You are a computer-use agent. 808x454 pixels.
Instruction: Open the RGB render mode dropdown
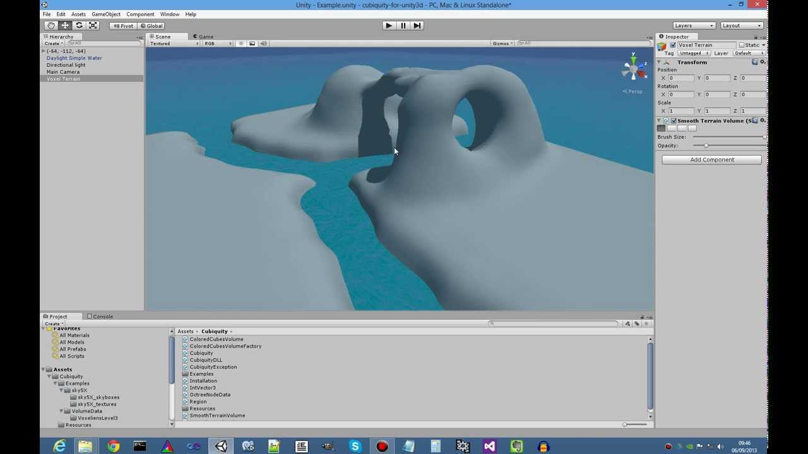coord(217,44)
